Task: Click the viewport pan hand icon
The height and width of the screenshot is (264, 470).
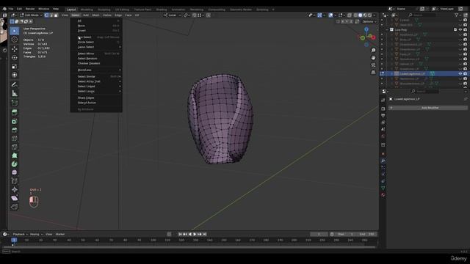Action: [x=373, y=57]
